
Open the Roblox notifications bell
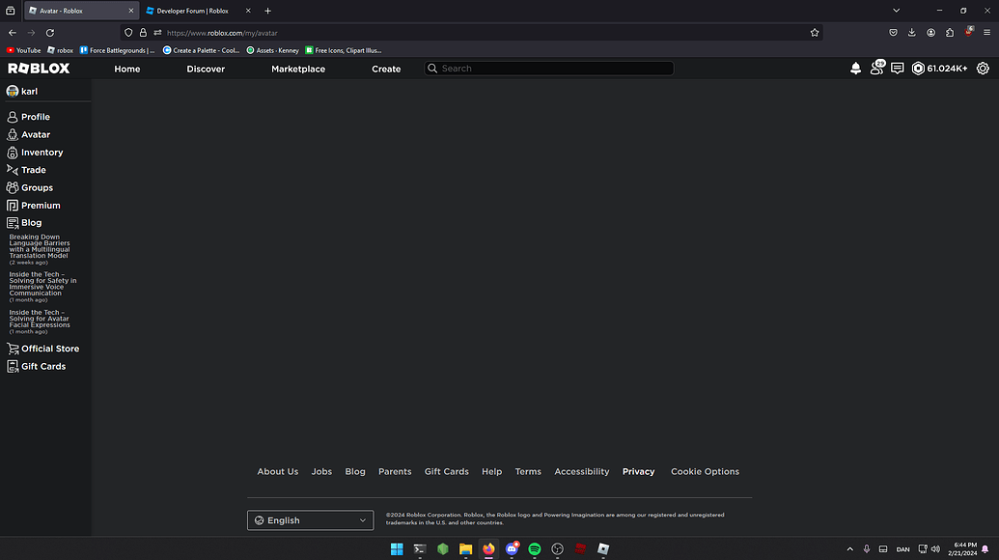tap(855, 69)
